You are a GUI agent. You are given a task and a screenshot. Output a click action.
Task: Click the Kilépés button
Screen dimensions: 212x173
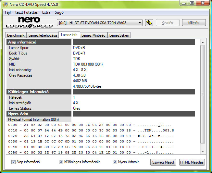[194, 23]
